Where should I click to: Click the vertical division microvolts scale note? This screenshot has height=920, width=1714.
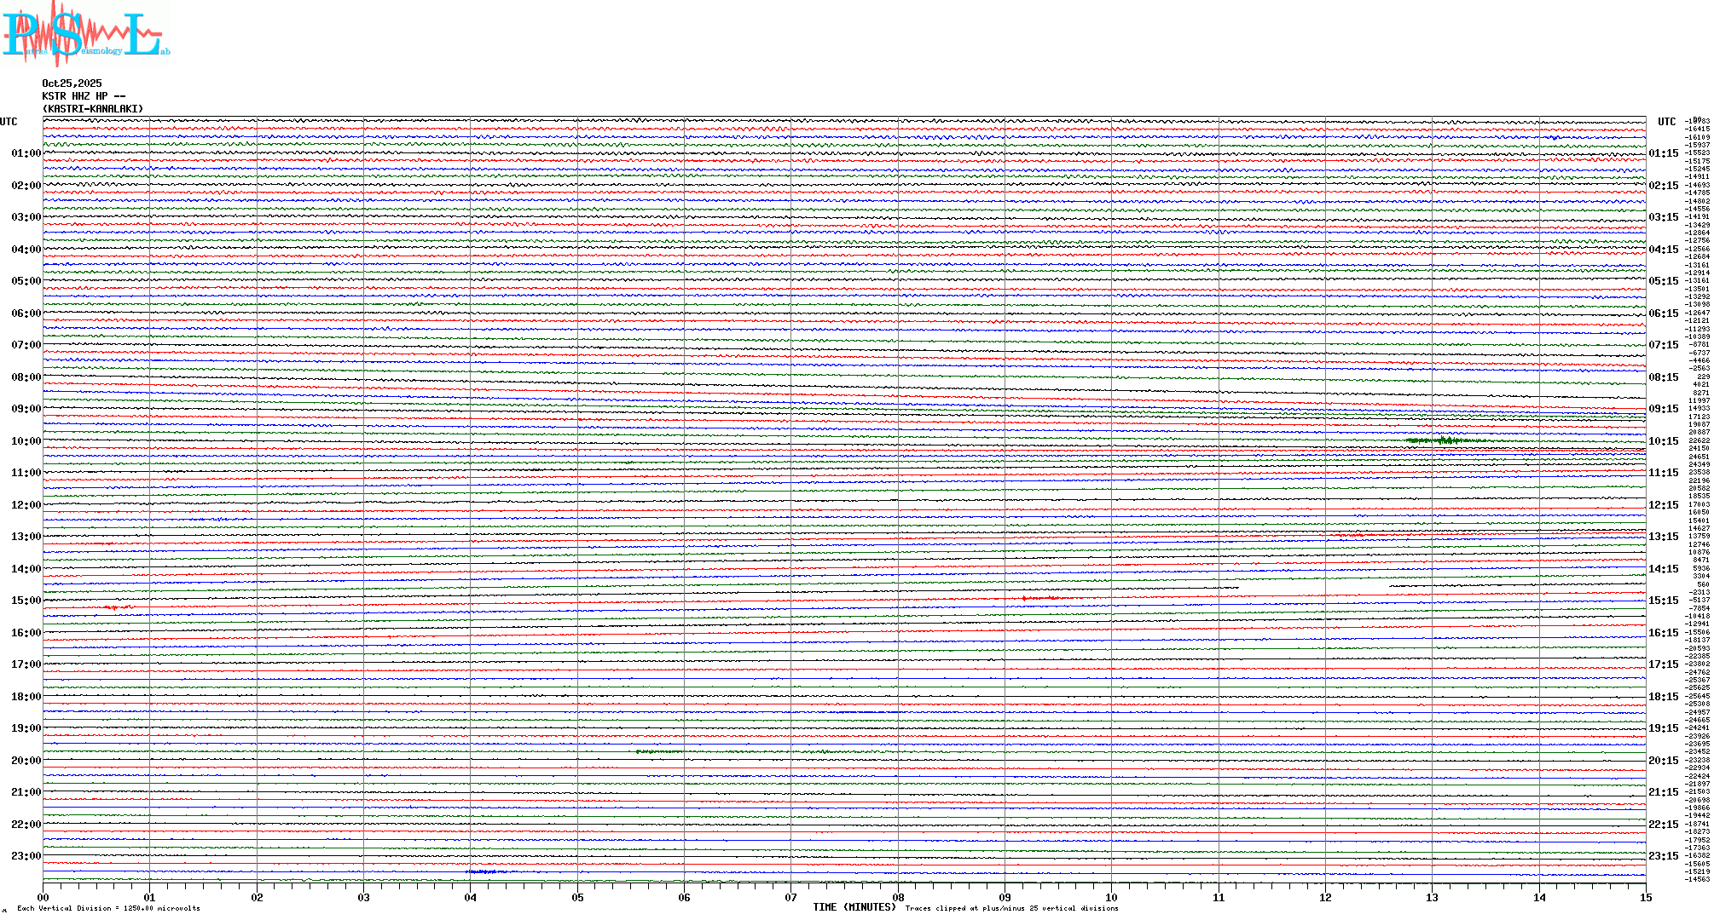coord(108,909)
